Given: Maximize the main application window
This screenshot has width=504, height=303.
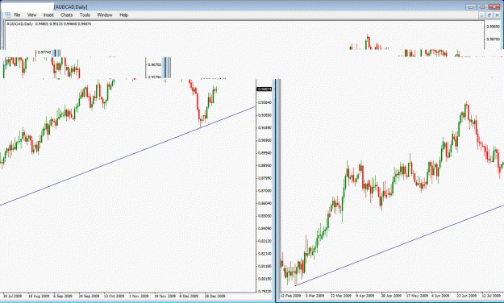Looking at the screenshot, I should click(482, 6).
